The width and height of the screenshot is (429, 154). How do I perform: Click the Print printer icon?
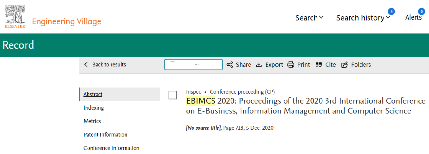tap(291, 65)
